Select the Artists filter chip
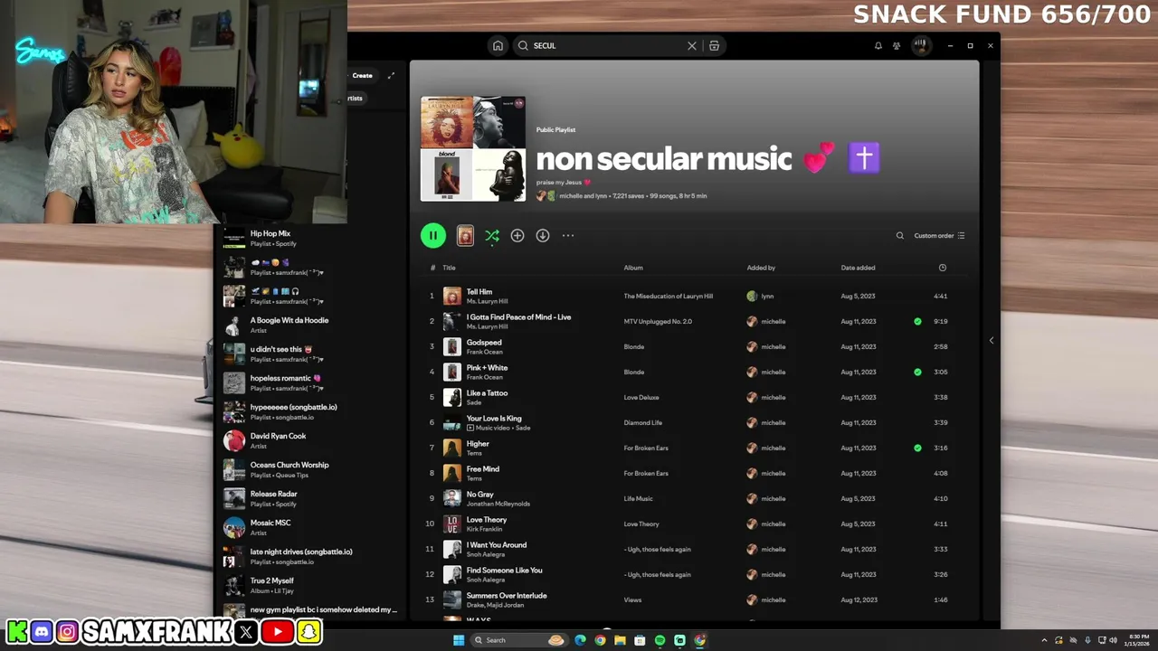This screenshot has height=651, width=1158. [356, 98]
